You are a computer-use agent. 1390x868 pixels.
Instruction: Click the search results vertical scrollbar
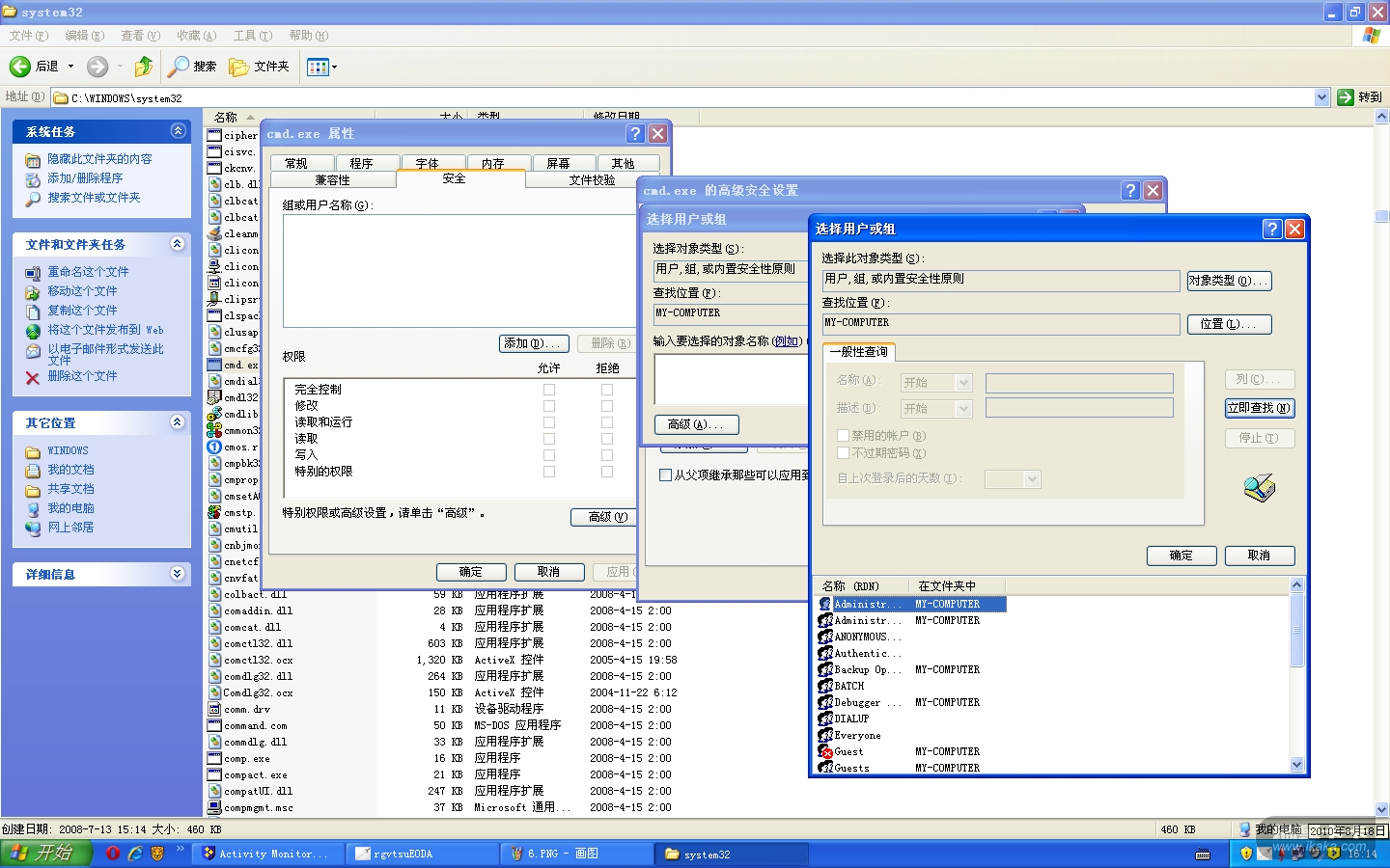(1296, 675)
